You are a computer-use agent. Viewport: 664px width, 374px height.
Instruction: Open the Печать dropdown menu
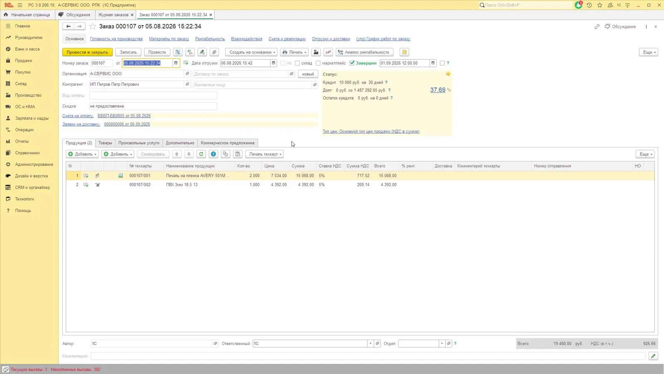tap(294, 52)
